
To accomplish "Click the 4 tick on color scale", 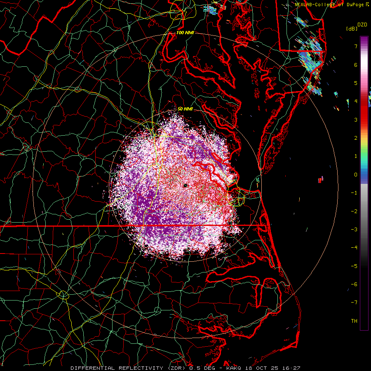I will point(356,101).
